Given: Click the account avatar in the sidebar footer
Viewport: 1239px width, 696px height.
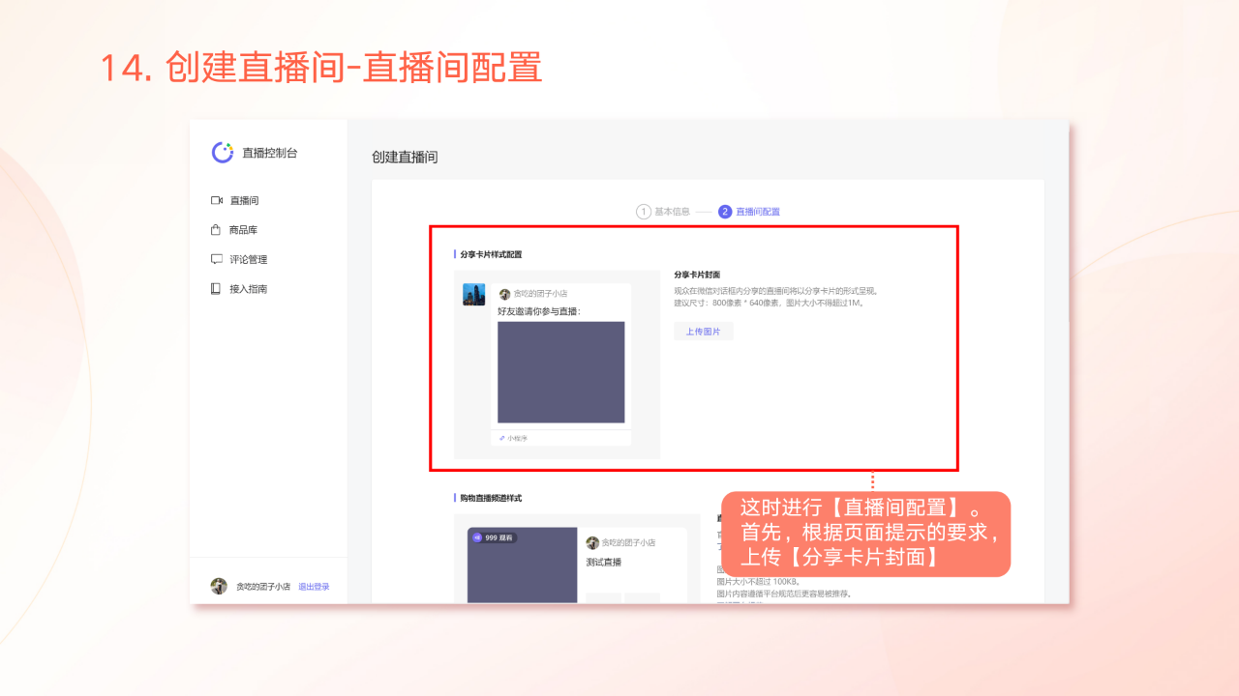Looking at the screenshot, I should (220, 586).
